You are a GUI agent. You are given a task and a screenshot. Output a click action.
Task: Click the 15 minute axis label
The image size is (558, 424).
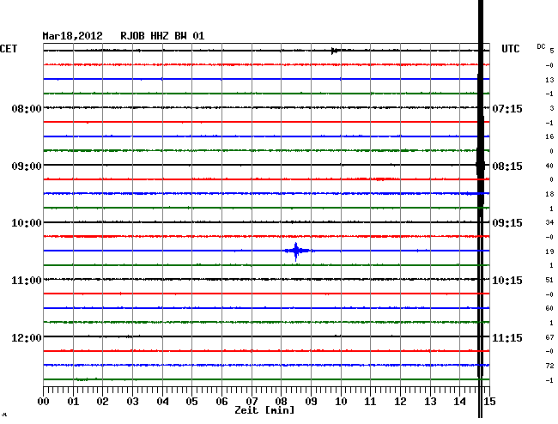[489, 402]
